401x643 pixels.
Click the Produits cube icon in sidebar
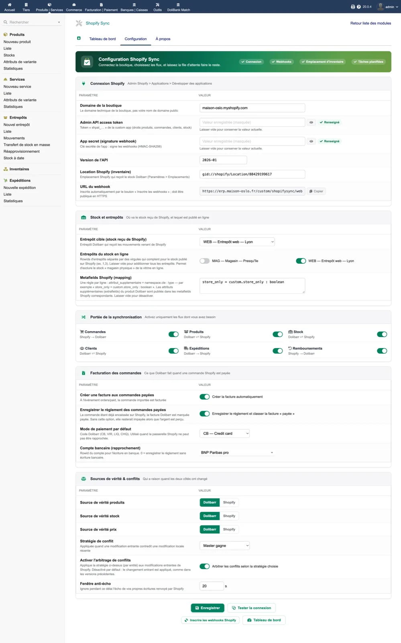(x=6, y=35)
